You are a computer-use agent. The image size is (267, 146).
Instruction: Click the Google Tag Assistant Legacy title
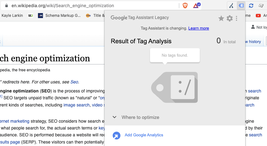(140, 17)
